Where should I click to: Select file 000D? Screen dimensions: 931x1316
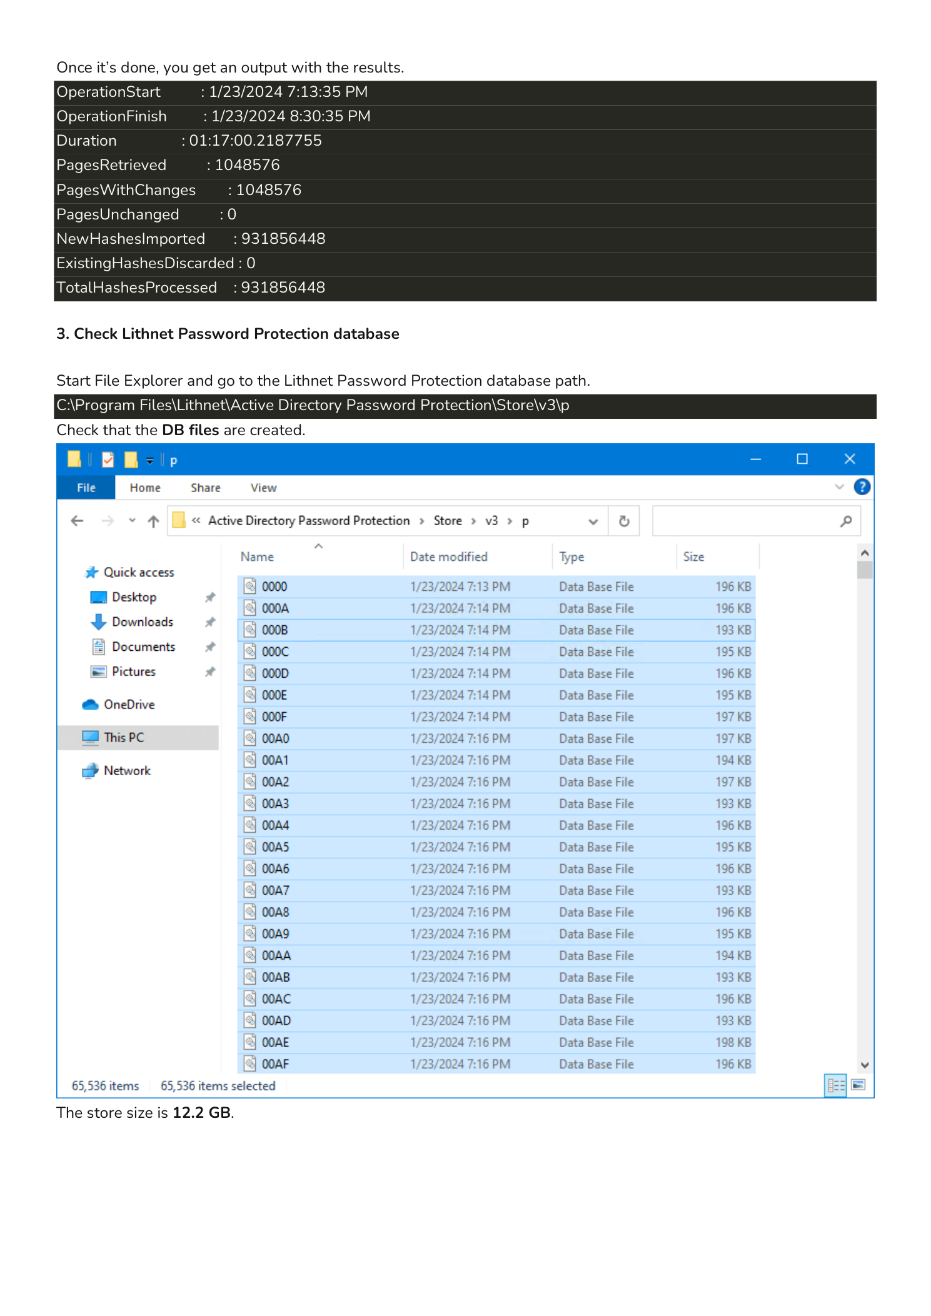(x=496, y=673)
